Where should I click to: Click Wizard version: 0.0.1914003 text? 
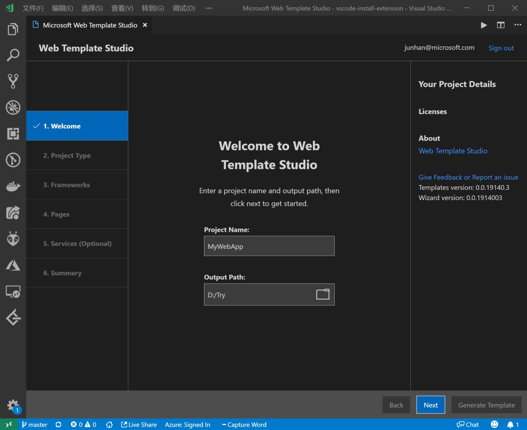pos(460,198)
